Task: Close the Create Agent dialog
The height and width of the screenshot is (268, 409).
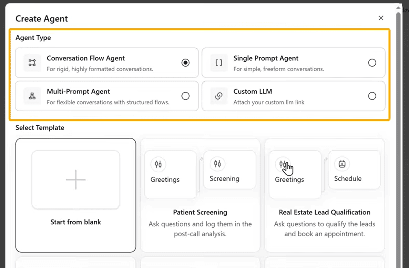Action: [381, 18]
